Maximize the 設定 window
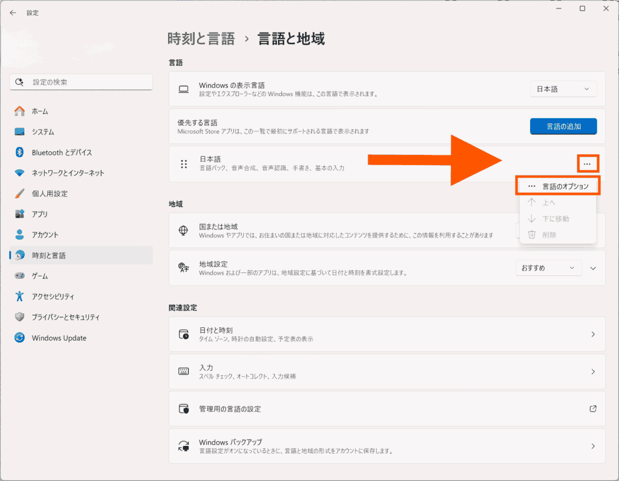 582,8
